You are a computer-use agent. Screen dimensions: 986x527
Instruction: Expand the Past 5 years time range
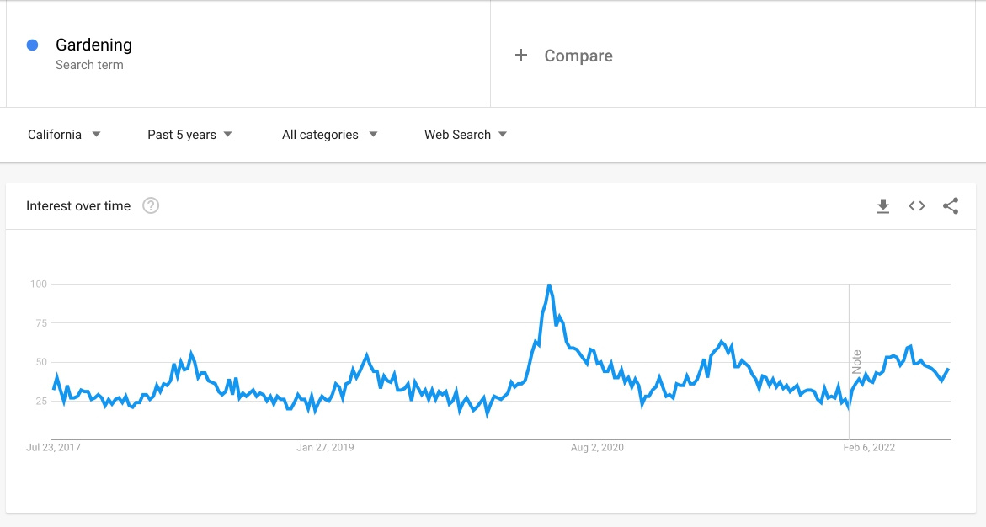pyautogui.click(x=190, y=135)
